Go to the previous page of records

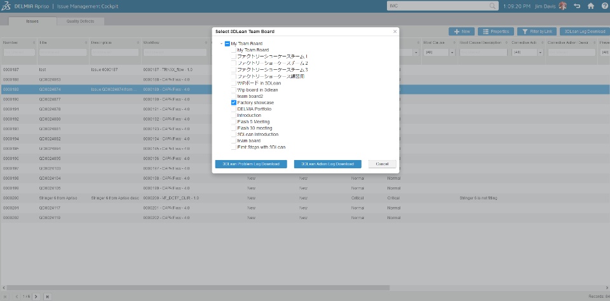(17, 297)
